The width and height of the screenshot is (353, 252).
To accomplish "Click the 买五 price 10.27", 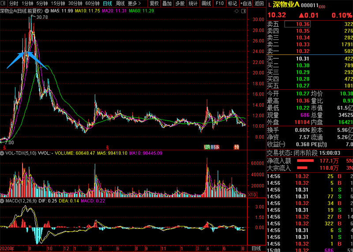I will (303, 86).
